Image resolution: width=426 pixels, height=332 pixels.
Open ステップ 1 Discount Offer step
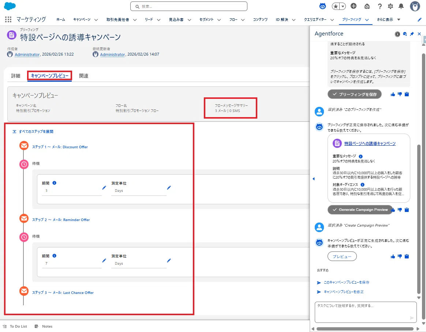tap(60, 147)
